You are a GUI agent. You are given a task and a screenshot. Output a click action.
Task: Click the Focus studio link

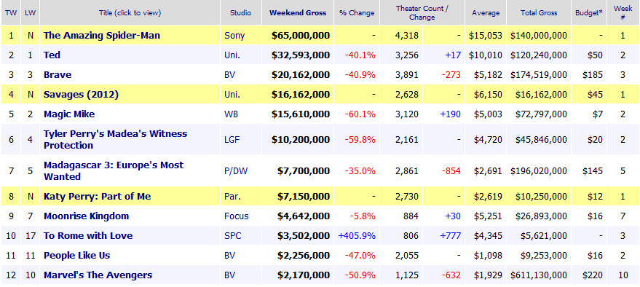[237, 216]
